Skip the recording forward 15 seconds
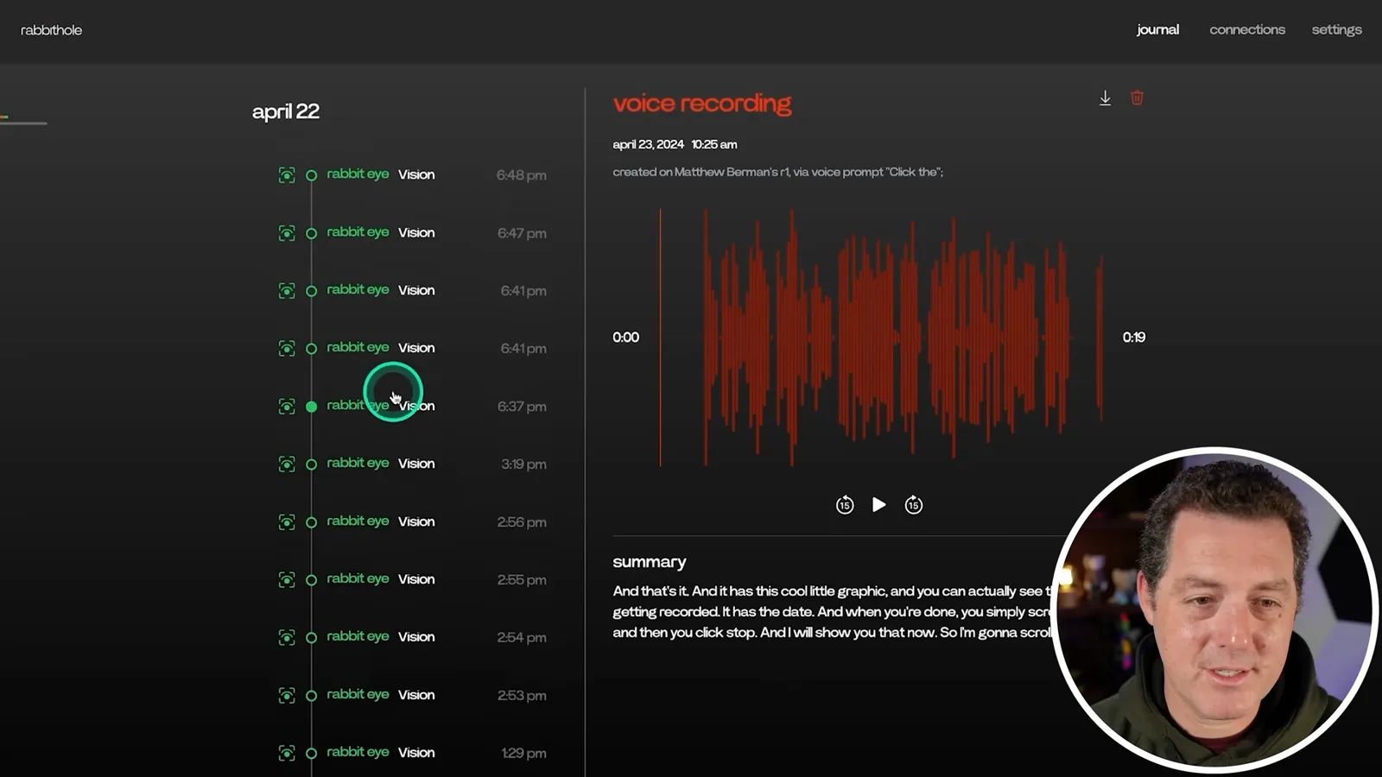This screenshot has height=777, width=1382. [x=913, y=505]
